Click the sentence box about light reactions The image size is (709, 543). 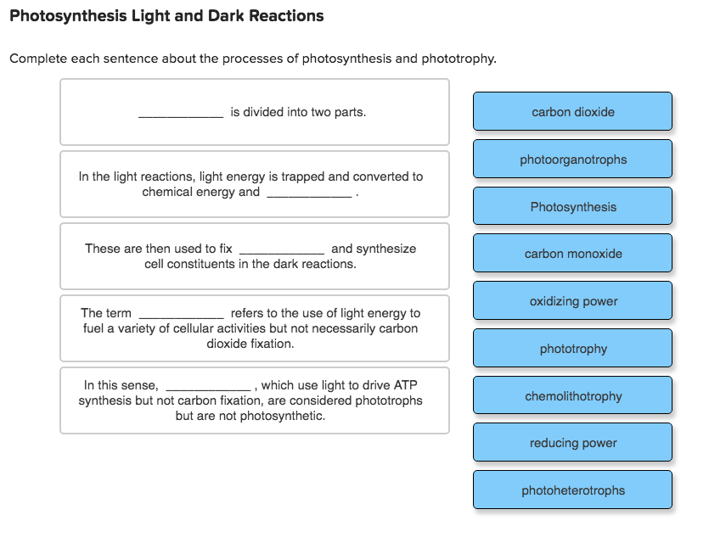255,184
